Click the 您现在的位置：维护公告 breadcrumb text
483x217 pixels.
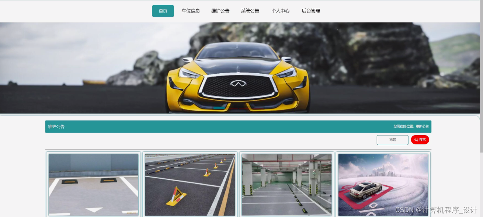click(x=411, y=126)
